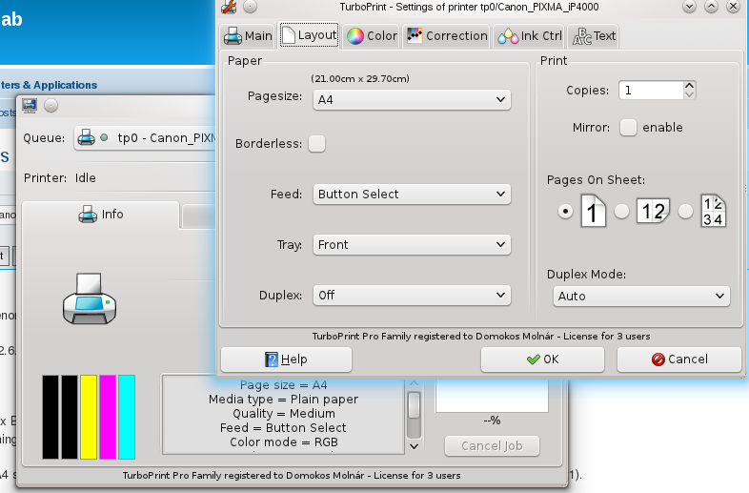Click the yellow ink level bar
Screen dimensions: 749x493
(x=89, y=416)
